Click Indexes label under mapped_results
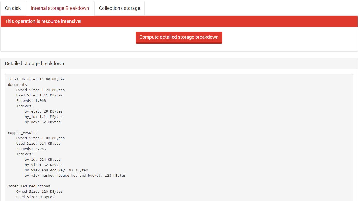Viewport: 359px width, 201px height. [x=25, y=154]
